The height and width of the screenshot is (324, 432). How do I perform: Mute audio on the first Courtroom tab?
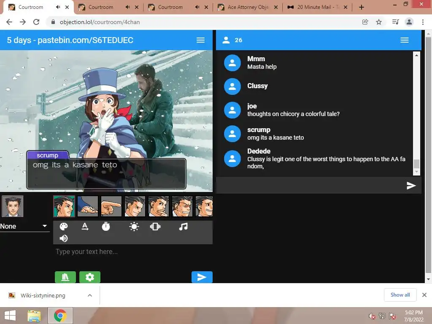pyautogui.click(x=58, y=7)
